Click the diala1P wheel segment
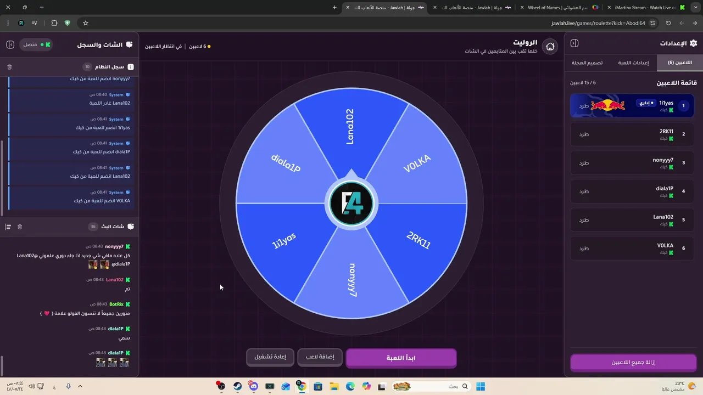Screen dimensions: 703x395 click(x=286, y=163)
